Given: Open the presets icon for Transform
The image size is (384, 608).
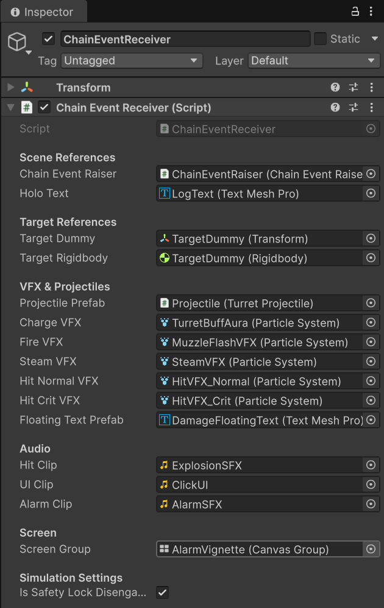Looking at the screenshot, I should click(353, 87).
